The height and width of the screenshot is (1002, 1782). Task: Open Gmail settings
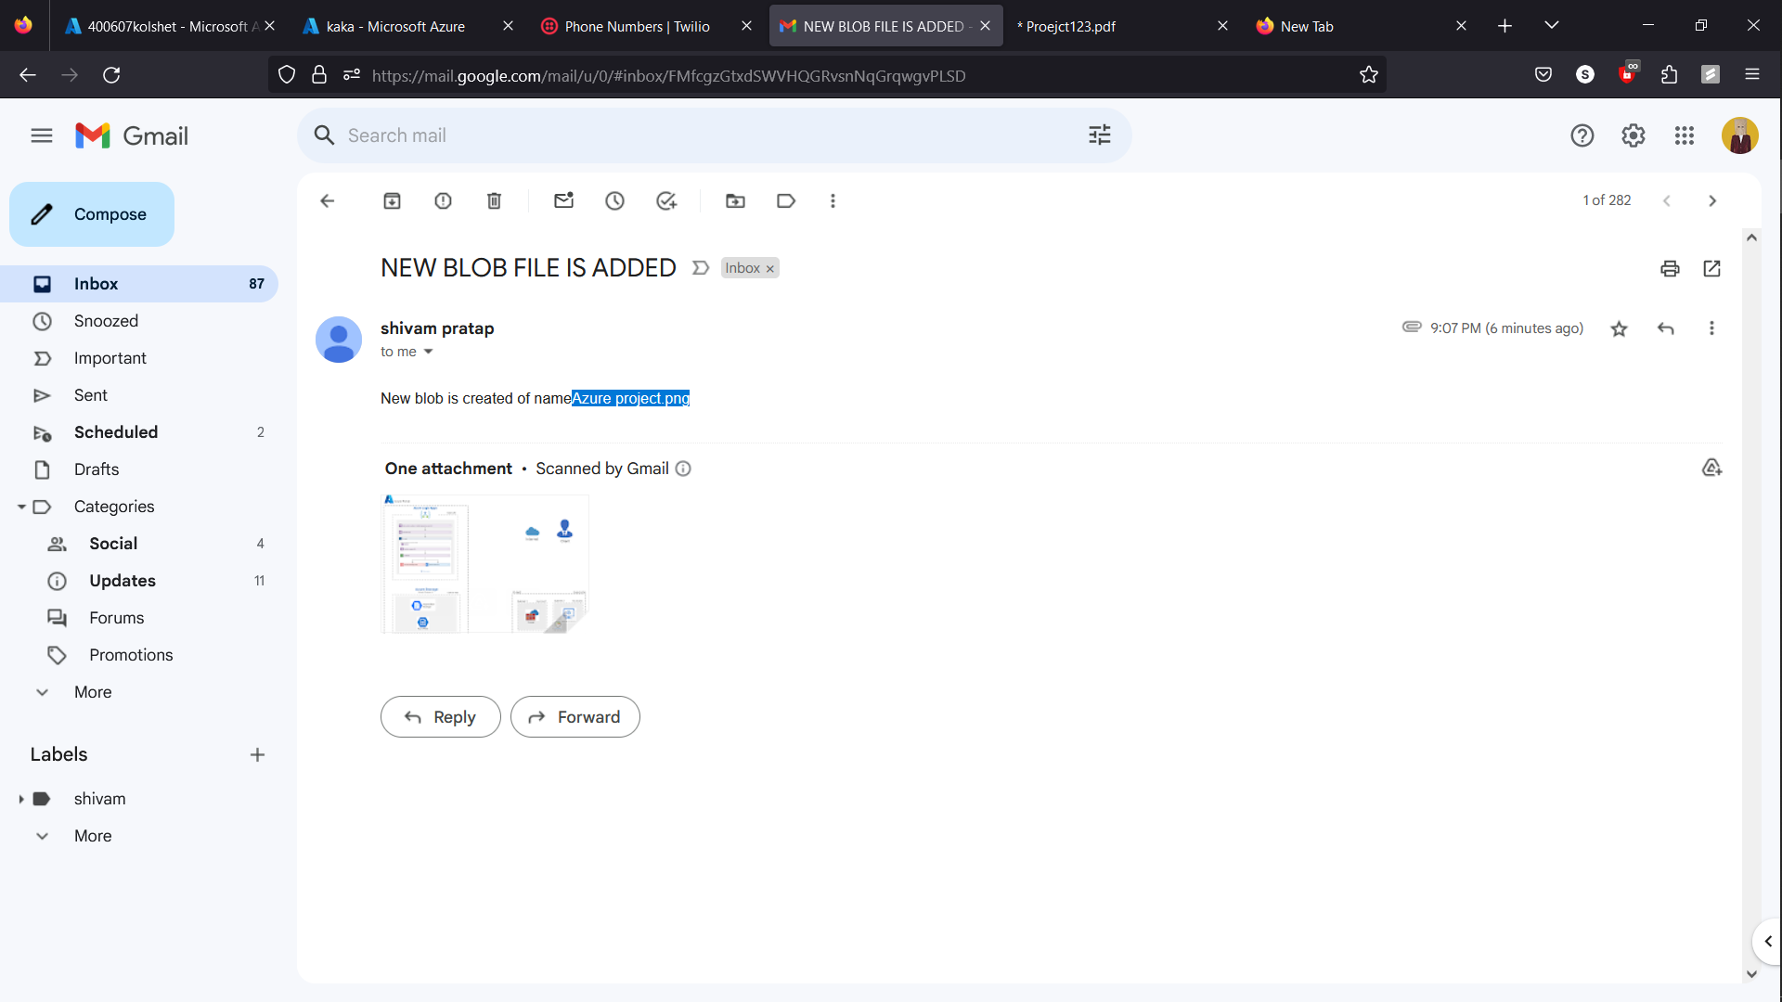(x=1633, y=135)
